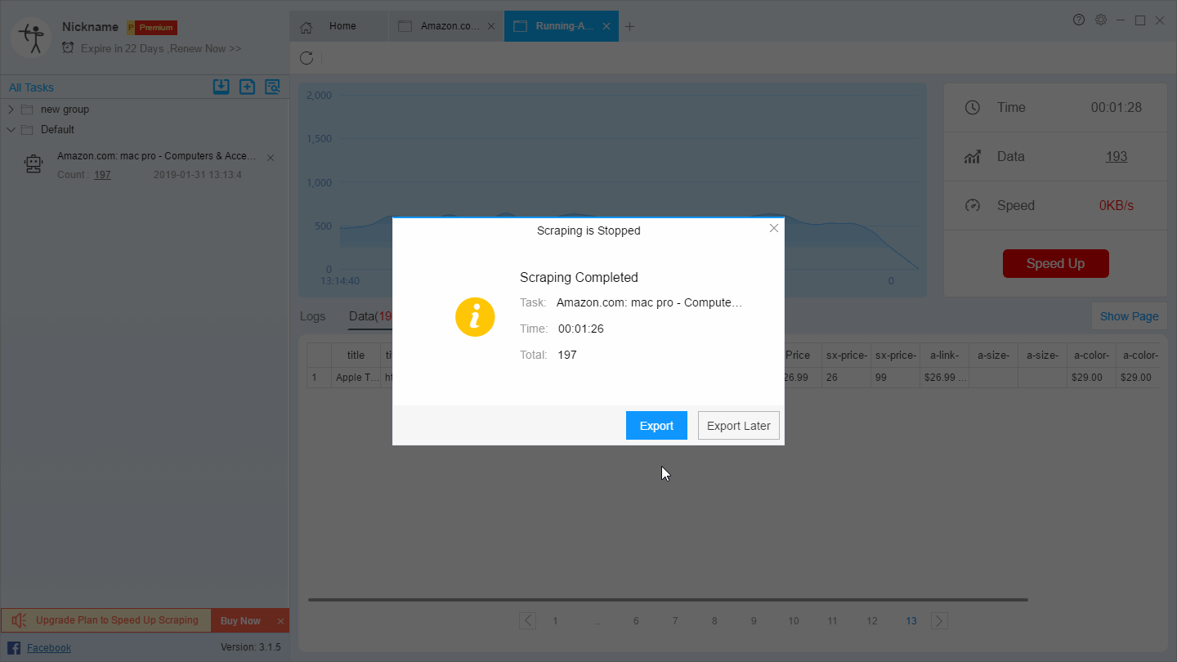Go to the next page arrow

tap(940, 621)
